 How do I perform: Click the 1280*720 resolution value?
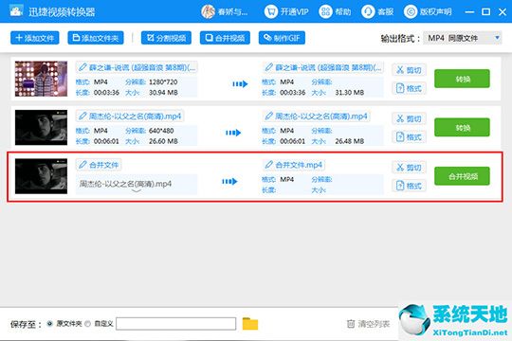click(x=163, y=81)
